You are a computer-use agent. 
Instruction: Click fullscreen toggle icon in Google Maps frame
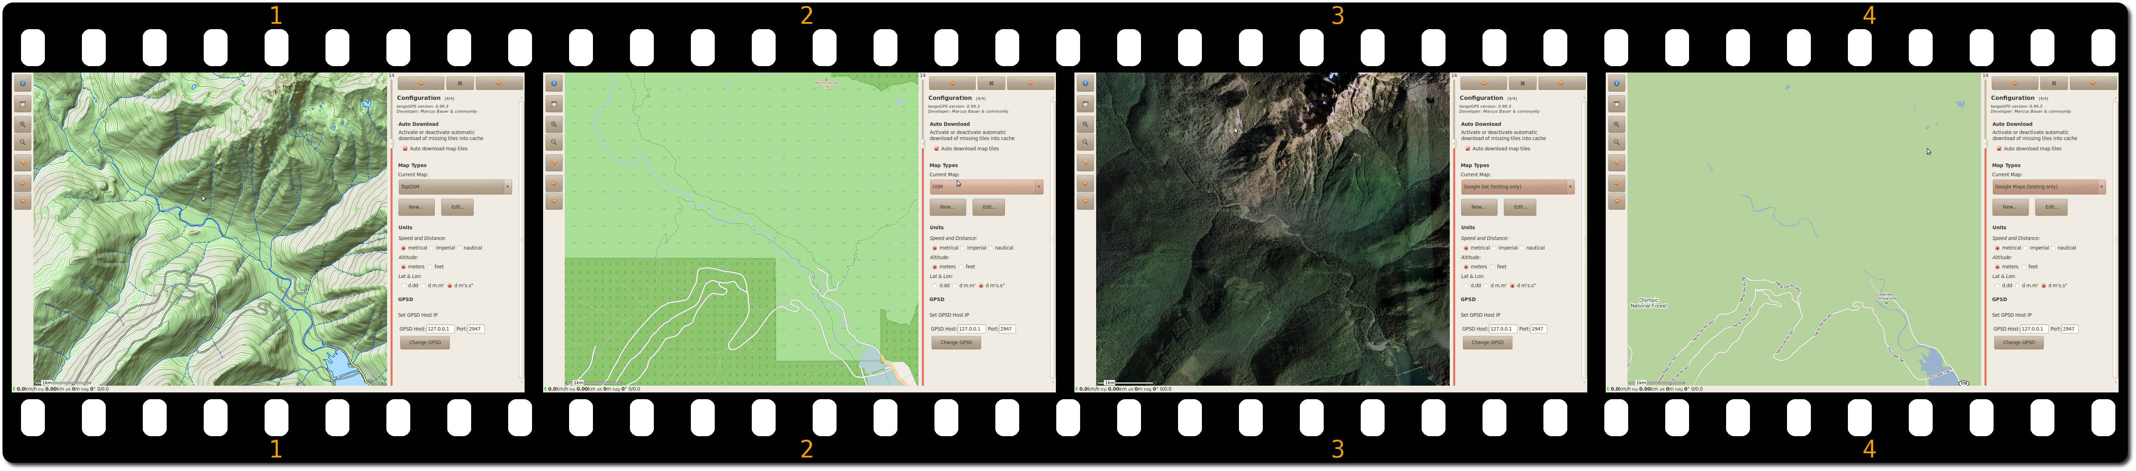pos(1617,104)
